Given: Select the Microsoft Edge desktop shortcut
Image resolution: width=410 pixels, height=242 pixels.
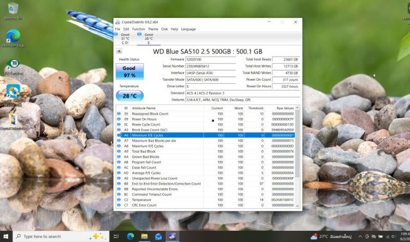Looking at the screenshot, I should click(x=13, y=38).
